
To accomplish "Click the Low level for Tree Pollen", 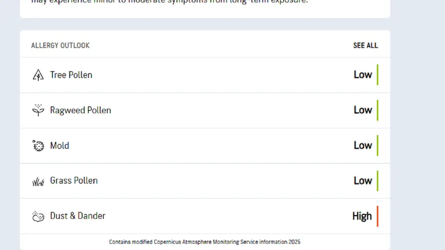I will click(x=363, y=74).
